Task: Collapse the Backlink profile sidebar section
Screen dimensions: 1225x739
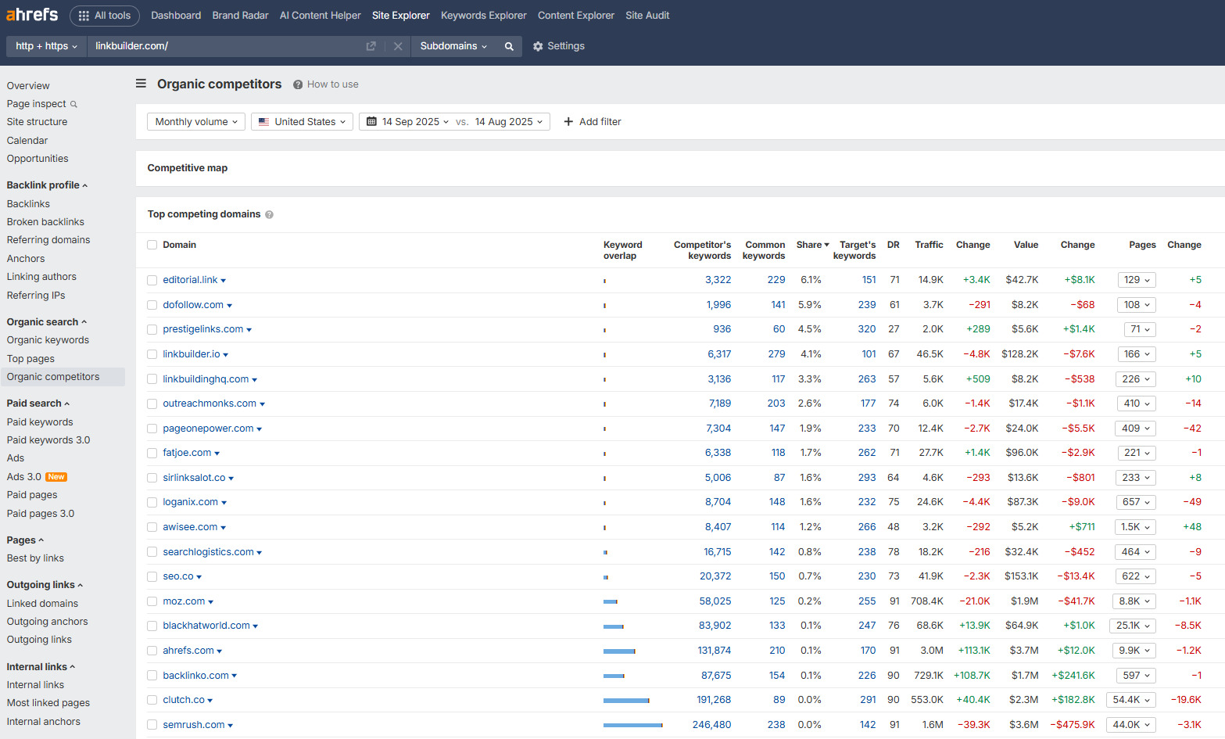Action: (x=47, y=185)
